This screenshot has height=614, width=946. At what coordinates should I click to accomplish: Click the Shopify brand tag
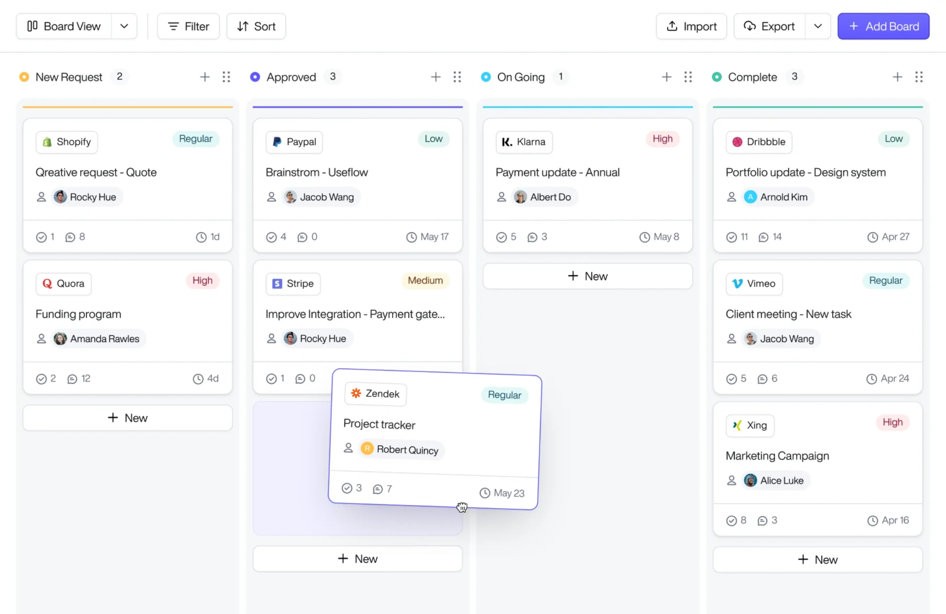[x=67, y=142]
